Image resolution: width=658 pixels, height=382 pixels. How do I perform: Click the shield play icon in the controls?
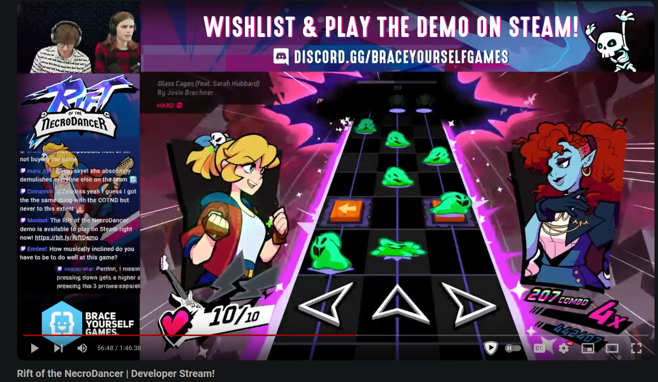(491, 348)
